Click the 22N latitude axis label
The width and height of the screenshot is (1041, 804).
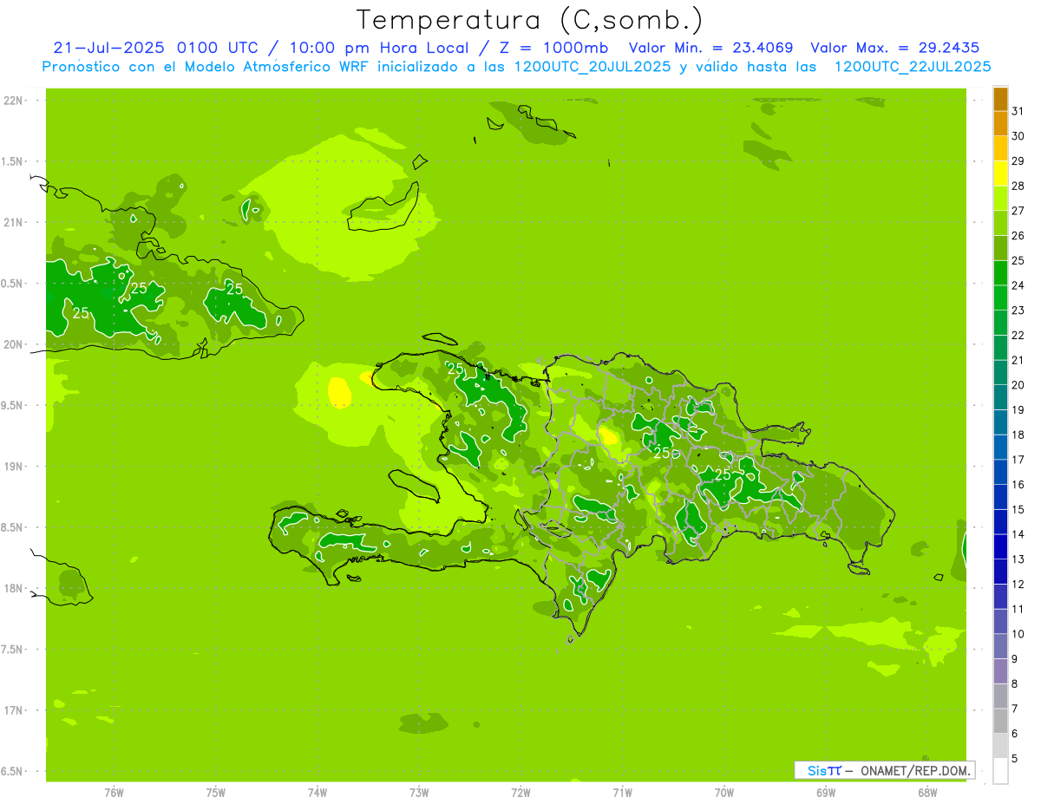pyautogui.click(x=14, y=100)
